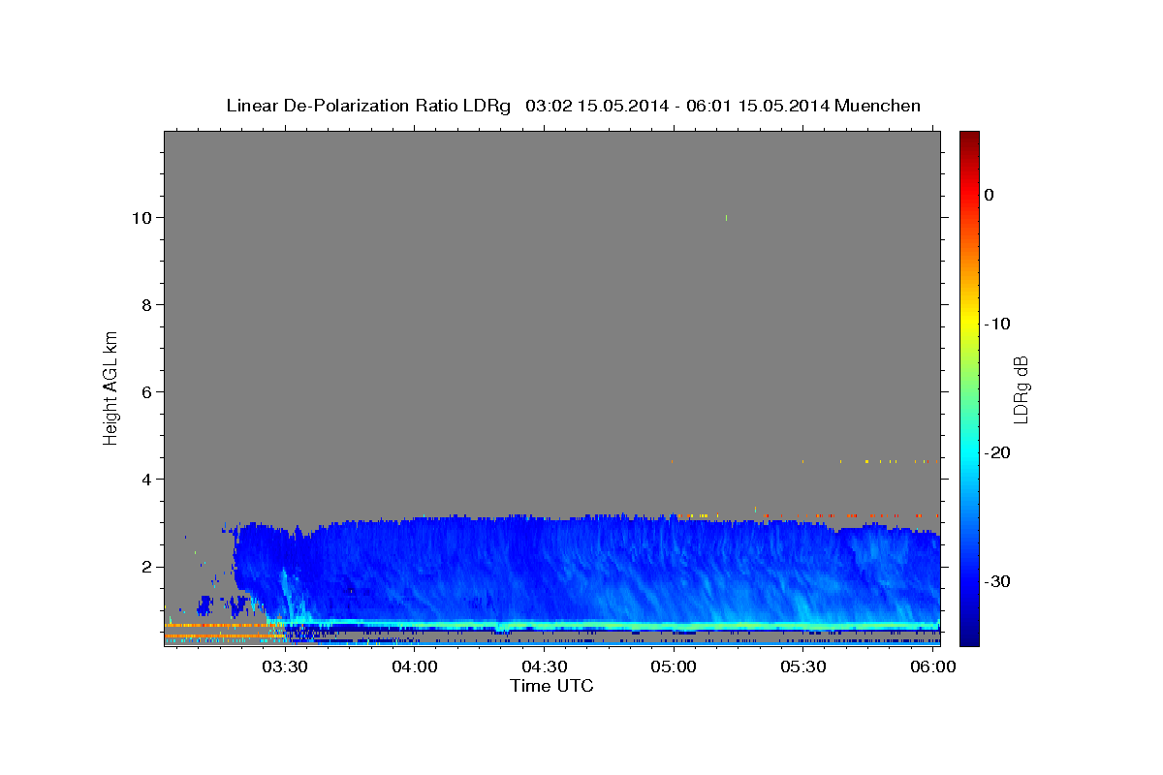This screenshot has width=1163, height=775.
Task: Click the 0 dB colorbar label
Action: [989, 195]
